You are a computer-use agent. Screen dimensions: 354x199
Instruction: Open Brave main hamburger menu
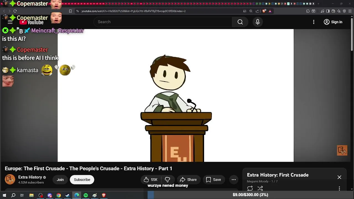(350, 11)
